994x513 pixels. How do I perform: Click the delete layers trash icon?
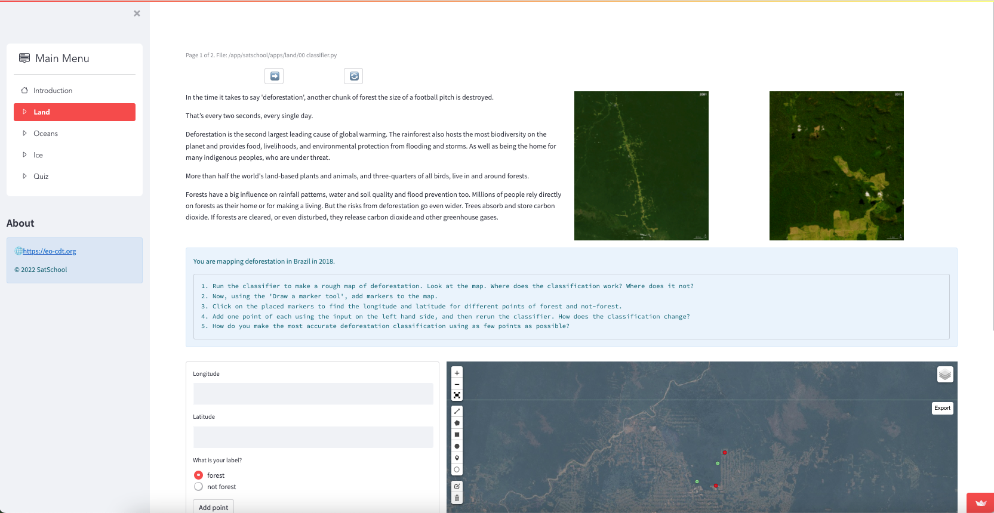click(457, 498)
